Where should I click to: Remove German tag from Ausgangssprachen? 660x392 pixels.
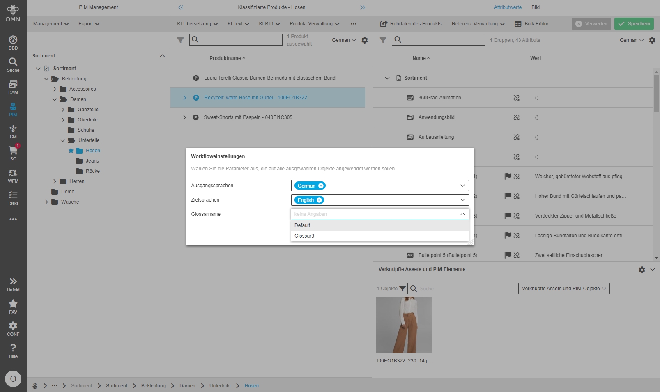[x=321, y=186]
